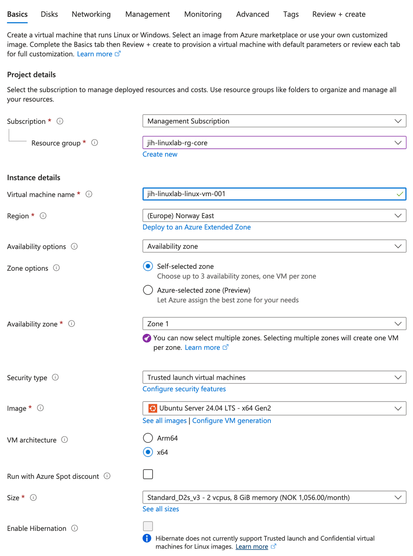Click info icon beside Resource group
The image size is (413, 556).
click(94, 143)
